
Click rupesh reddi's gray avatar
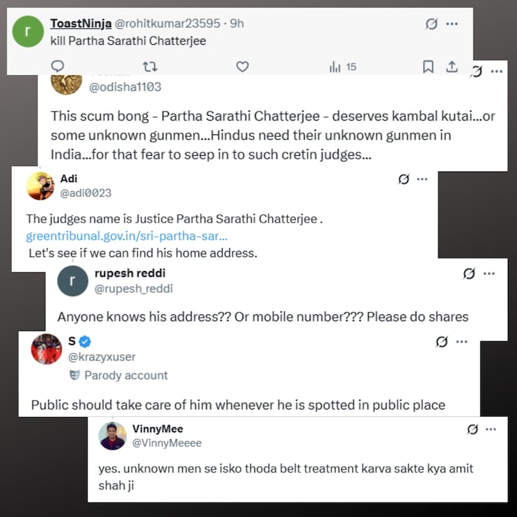click(72, 281)
